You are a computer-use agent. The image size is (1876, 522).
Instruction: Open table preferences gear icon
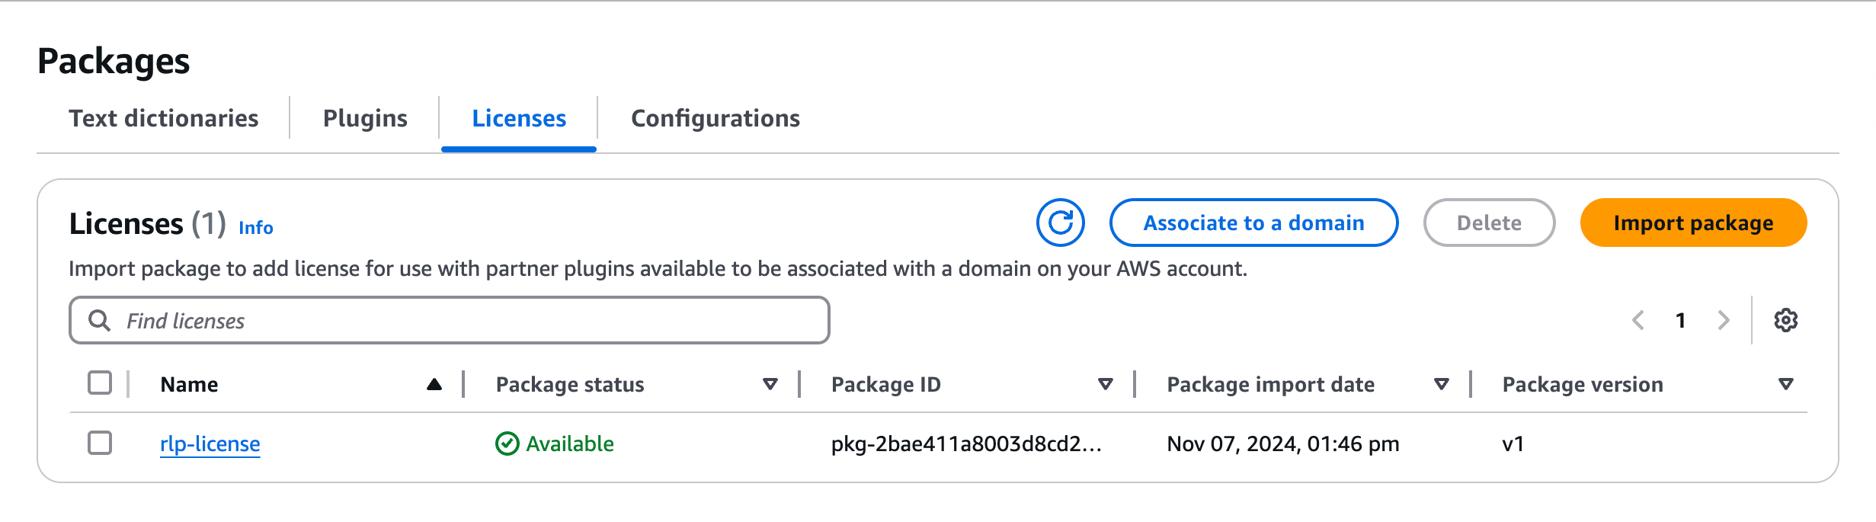pyautogui.click(x=1785, y=320)
